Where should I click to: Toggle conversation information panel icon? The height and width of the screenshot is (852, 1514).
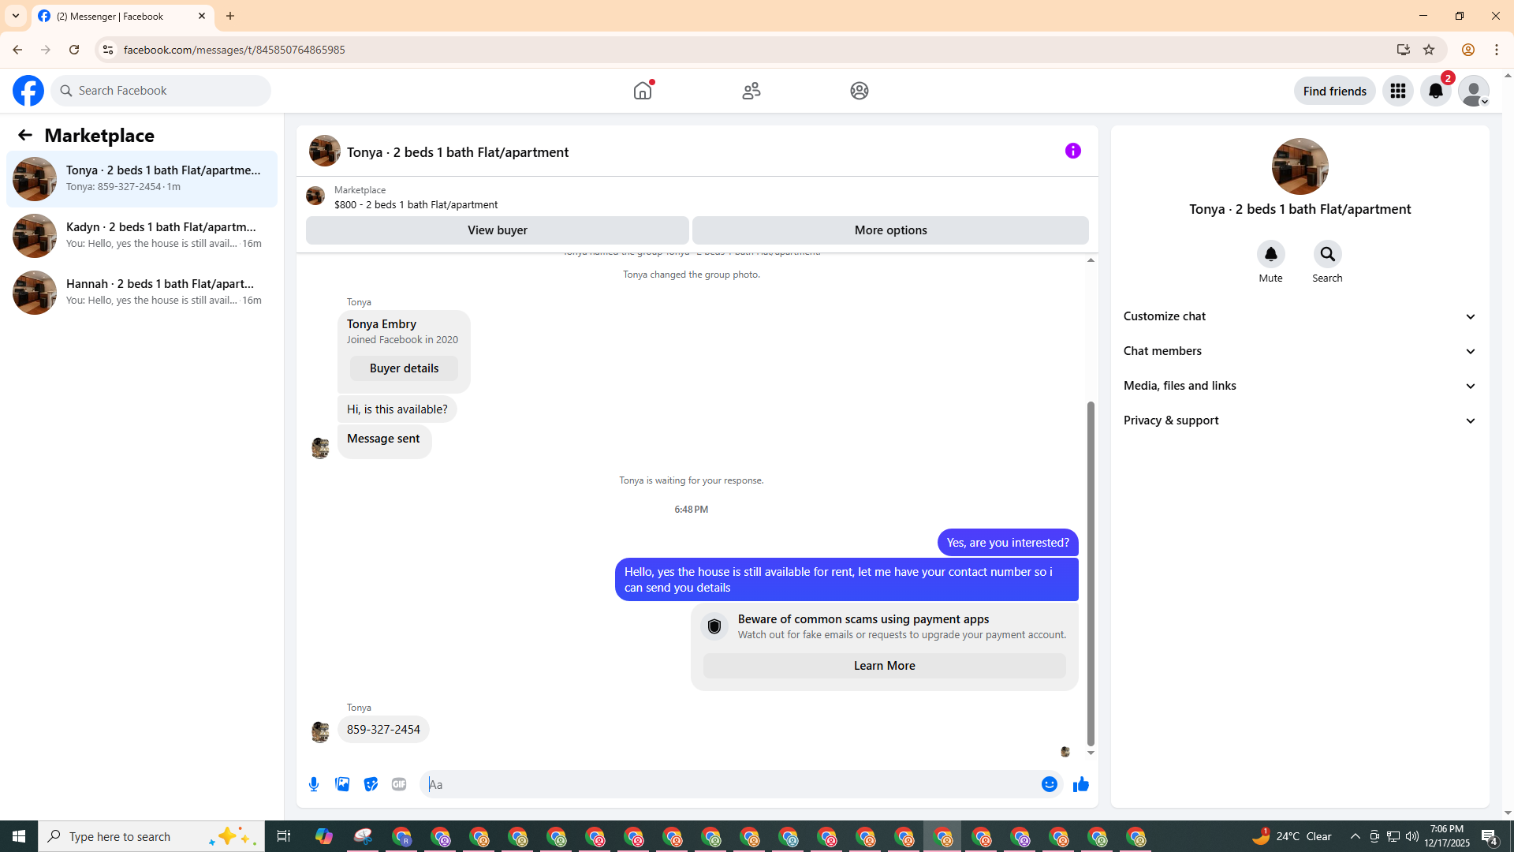click(1072, 151)
